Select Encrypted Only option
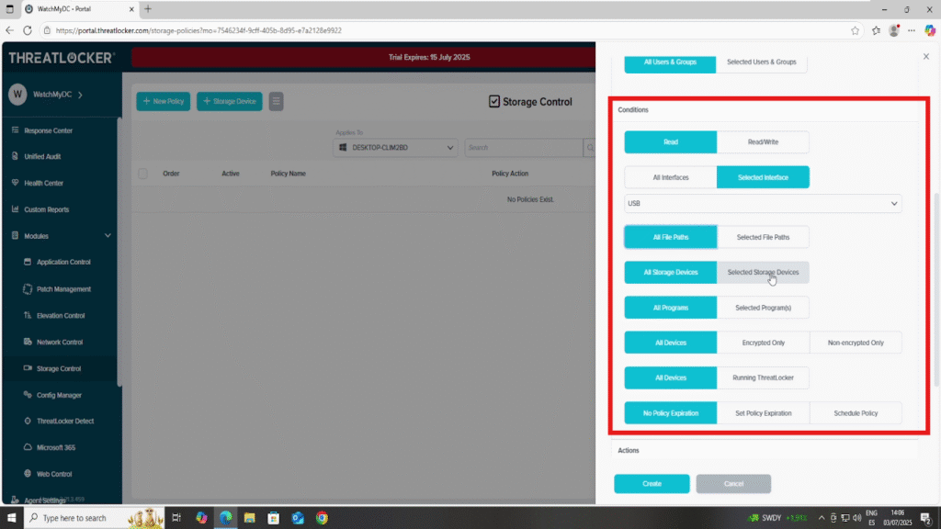941x529 pixels. tap(763, 343)
